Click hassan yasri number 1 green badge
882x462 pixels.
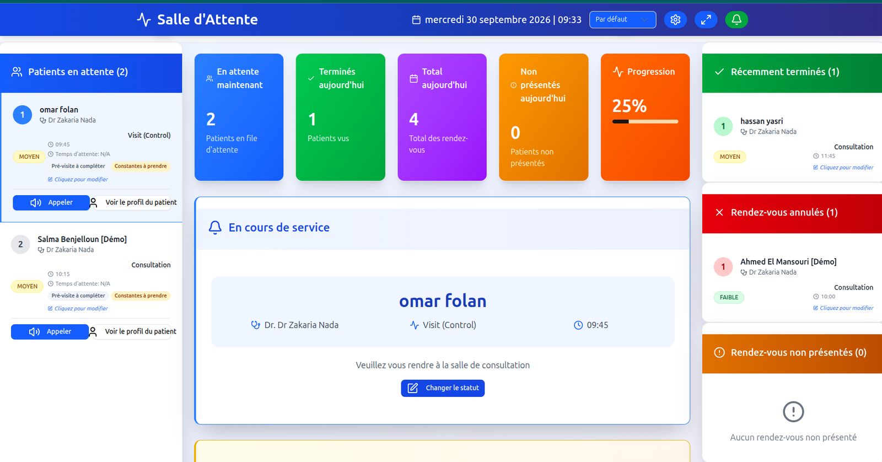(x=723, y=126)
